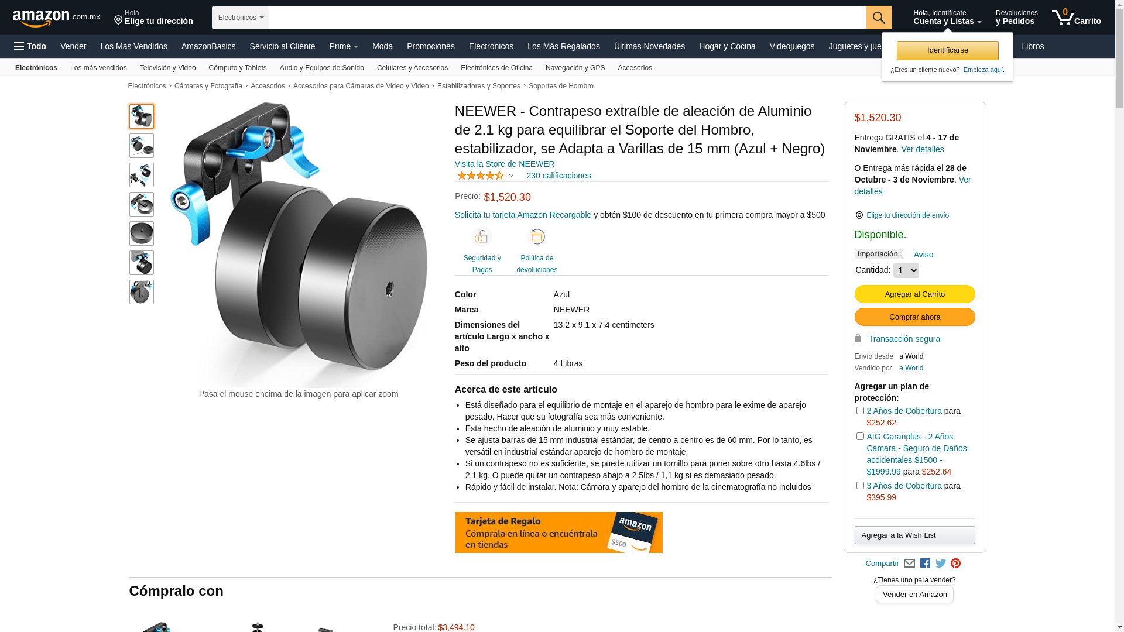Check the AIG Garanplus coverage box
This screenshot has height=632, width=1124.
point(860,437)
